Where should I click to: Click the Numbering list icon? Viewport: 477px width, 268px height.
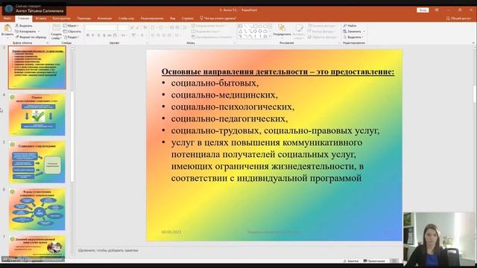pos(162,28)
